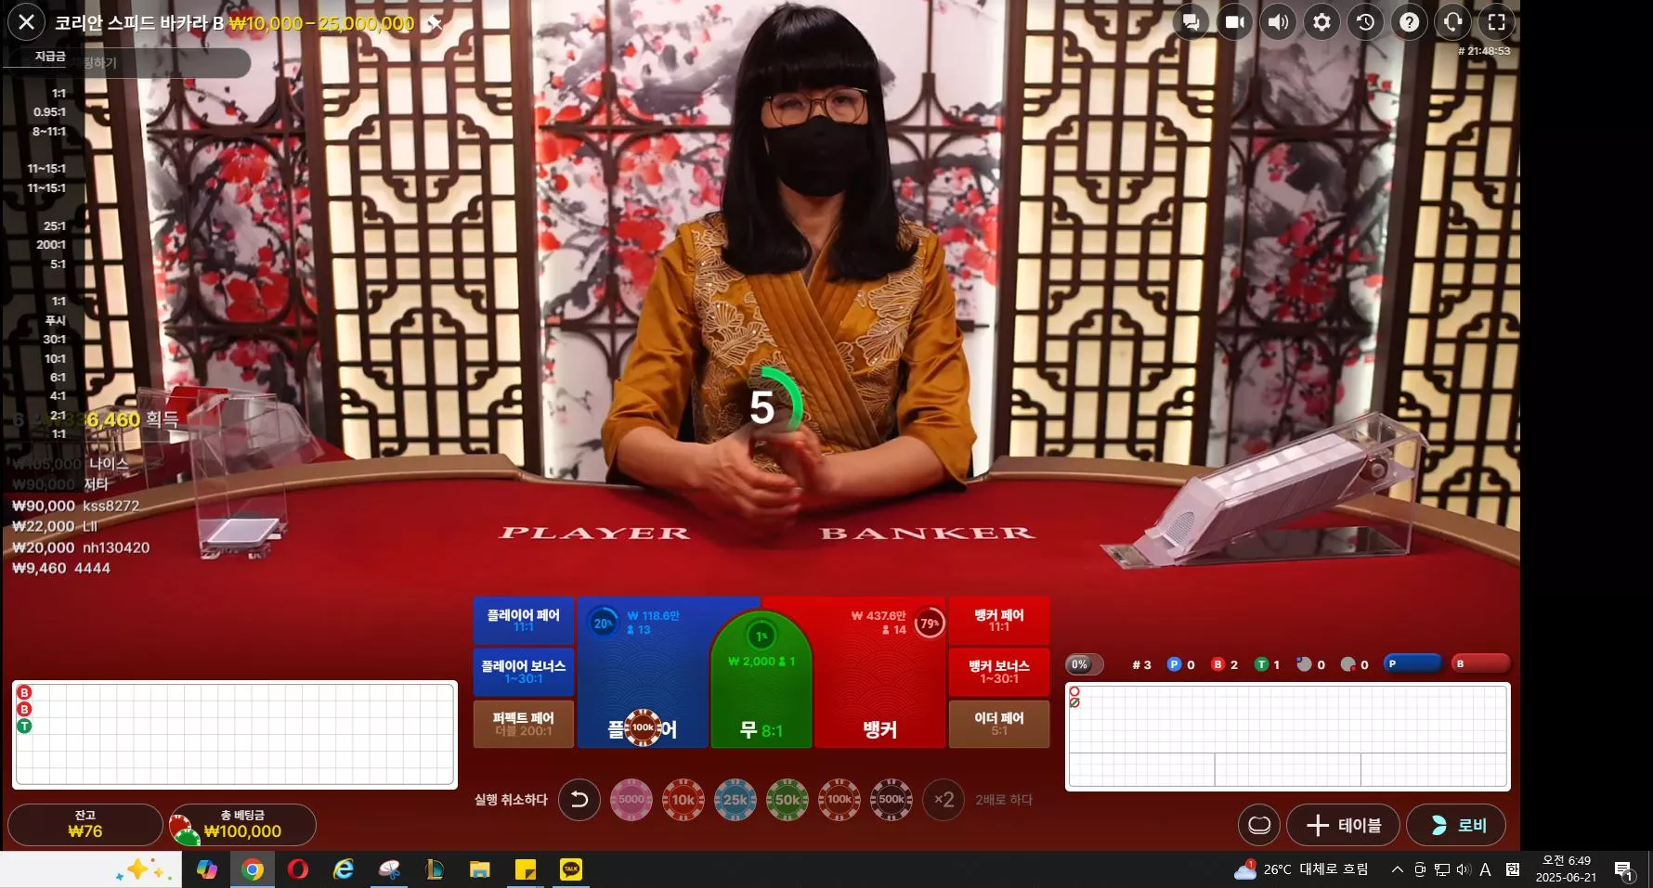Image resolution: width=1653 pixels, height=888 pixels.
Task: Open KakaoTalk from taskbar
Action: click(x=571, y=869)
